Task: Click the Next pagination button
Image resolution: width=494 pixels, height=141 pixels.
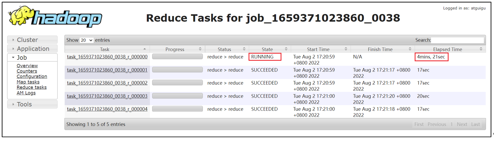Action: pyautogui.click(x=462, y=124)
